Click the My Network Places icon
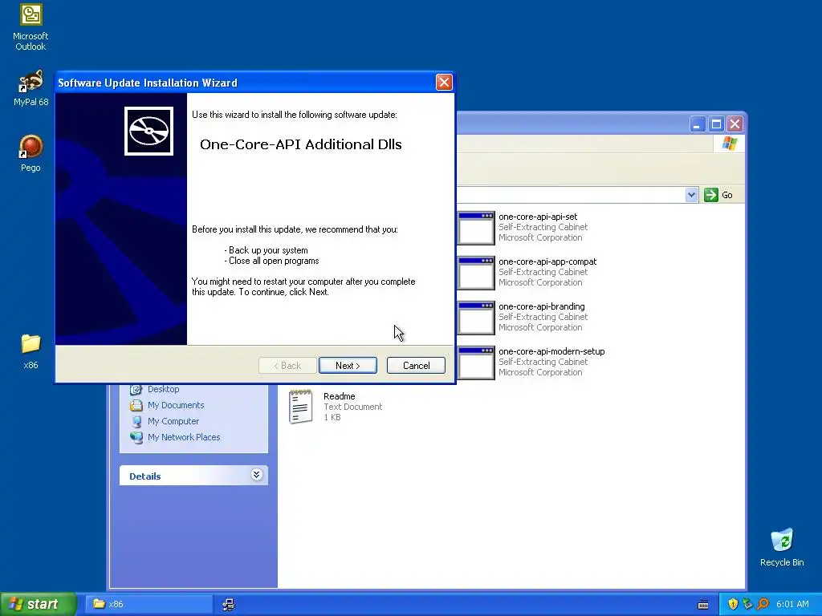The height and width of the screenshot is (616, 822). (136, 437)
